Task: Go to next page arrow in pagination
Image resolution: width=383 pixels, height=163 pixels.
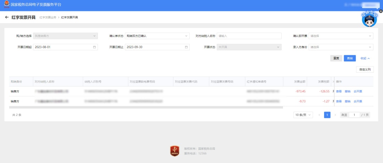Action: pyautogui.click(x=335, y=115)
